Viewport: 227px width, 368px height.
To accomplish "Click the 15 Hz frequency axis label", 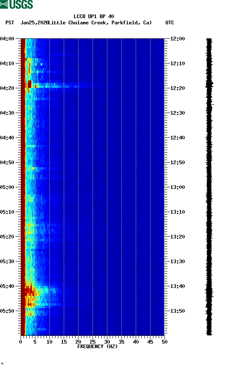I will tap(64, 342).
